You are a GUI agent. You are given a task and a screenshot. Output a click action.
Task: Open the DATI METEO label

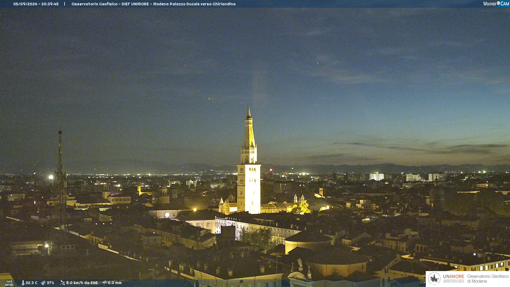[x=9, y=283]
